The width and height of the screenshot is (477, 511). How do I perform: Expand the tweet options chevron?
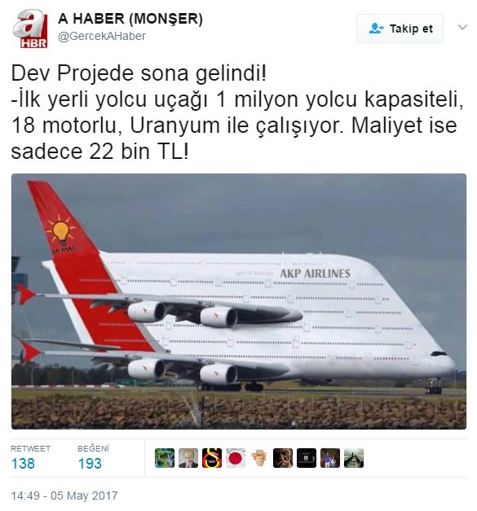point(462,27)
